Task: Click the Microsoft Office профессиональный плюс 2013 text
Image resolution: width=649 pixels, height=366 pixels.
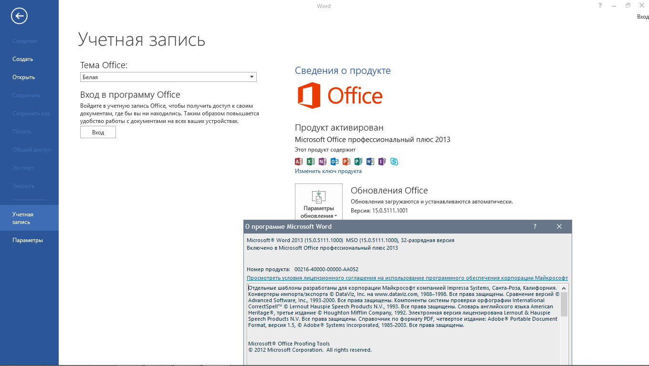Action: pos(373,140)
